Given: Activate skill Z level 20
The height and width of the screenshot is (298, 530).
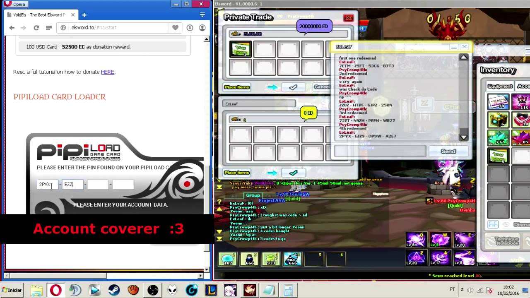Looking at the screenshot, I should (416, 258).
